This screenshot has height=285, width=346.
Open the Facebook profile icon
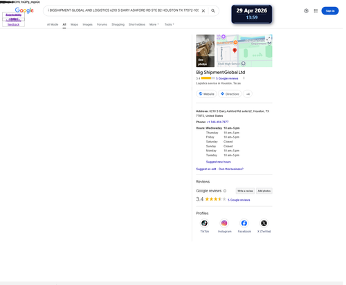[244, 223]
